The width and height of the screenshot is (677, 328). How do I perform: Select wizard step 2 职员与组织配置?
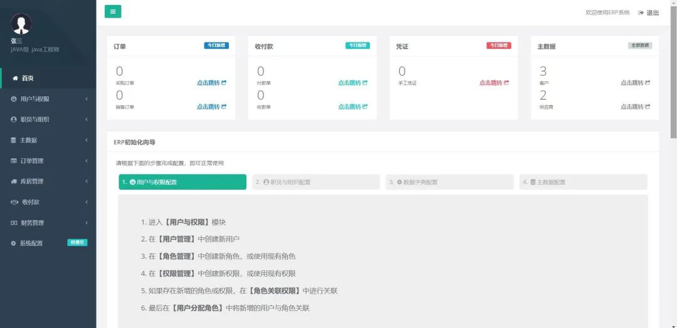(x=316, y=182)
